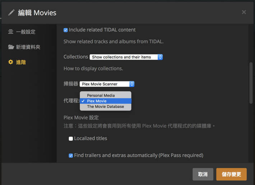This screenshot has width=255, height=185.
Task: Click the checkmark beside Plex Movie option
Action: pos(83,101)
